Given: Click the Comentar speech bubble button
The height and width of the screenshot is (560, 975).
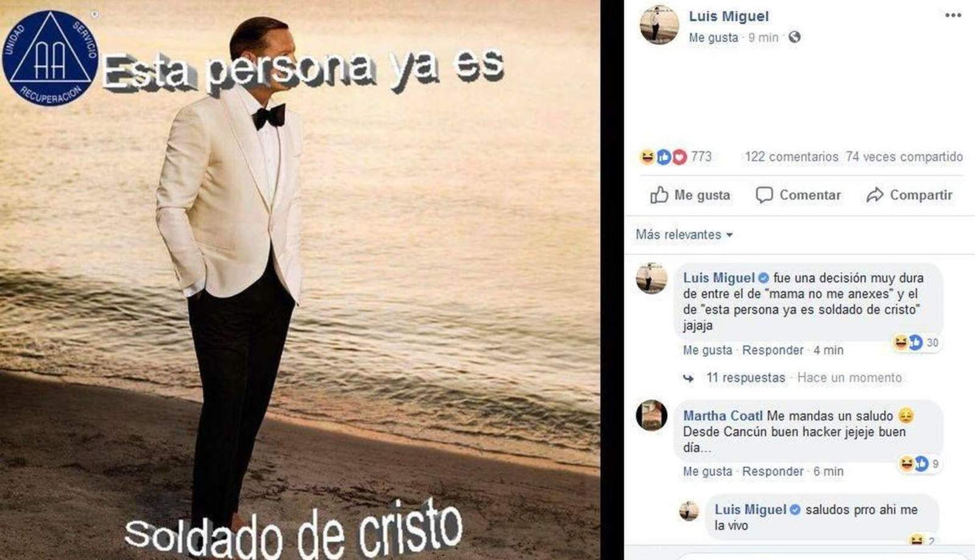Looking at the screenshot, I should [798, 195].
